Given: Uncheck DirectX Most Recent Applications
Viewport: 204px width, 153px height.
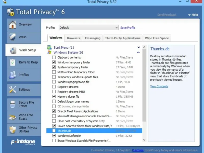Looking at the screenshot, I should (54, 111).
